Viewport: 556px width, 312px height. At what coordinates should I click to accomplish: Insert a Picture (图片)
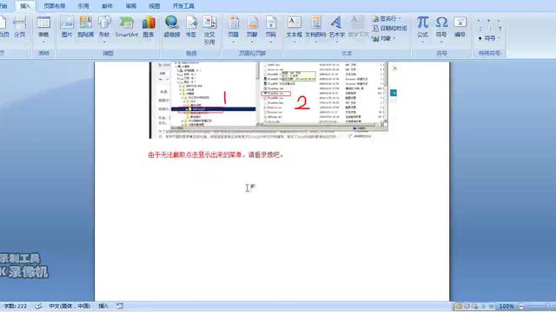(67, 27)
